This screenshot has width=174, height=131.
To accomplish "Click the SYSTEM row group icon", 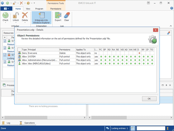I will tap(20, 57).
